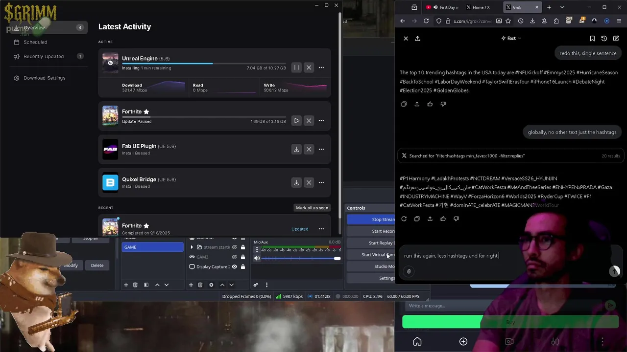Image resolution: width=627 pixels, height=352 pixels.
Task: Toggle lock on GAM3 source
Action: pos(242,257)
